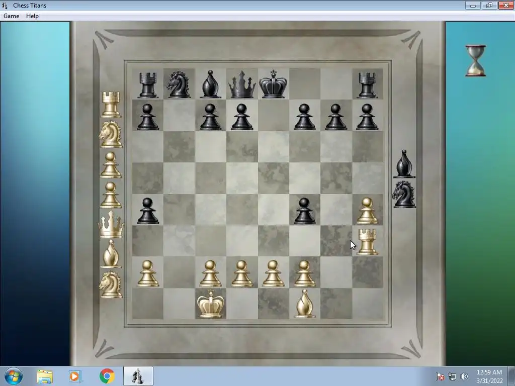Click the empty b2 square between white pawns
The height and width of the screenshot is (386, 515).
(179, 272)
